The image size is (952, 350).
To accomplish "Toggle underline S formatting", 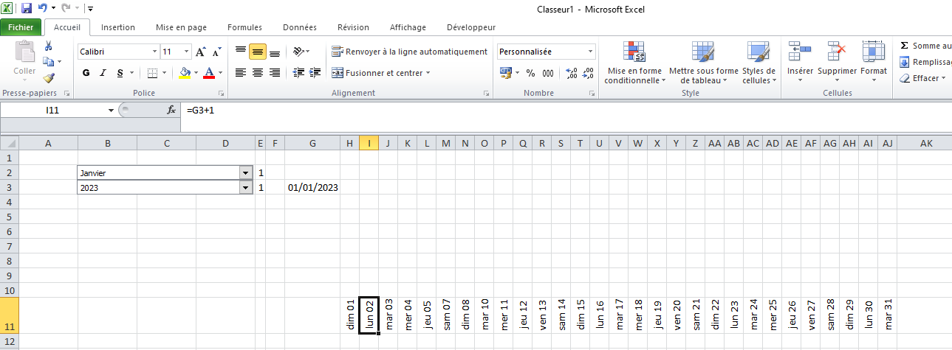I will tap(120, 73).
